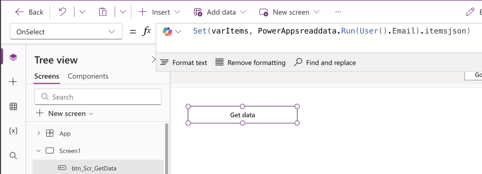This screenshot has width=482, height=174.
Task: Open the Copilot icon in formula bar
Action: coord(168,32)
